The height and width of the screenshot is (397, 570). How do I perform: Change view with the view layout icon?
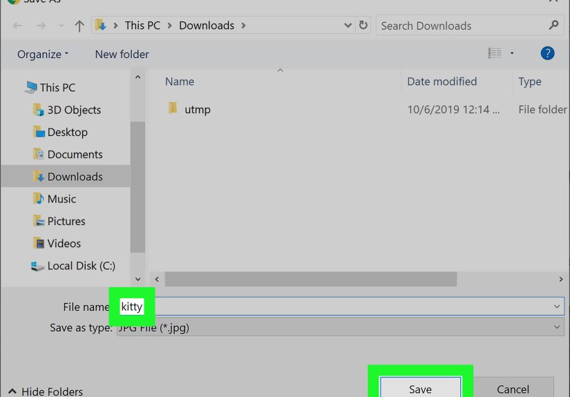[495, 53]
